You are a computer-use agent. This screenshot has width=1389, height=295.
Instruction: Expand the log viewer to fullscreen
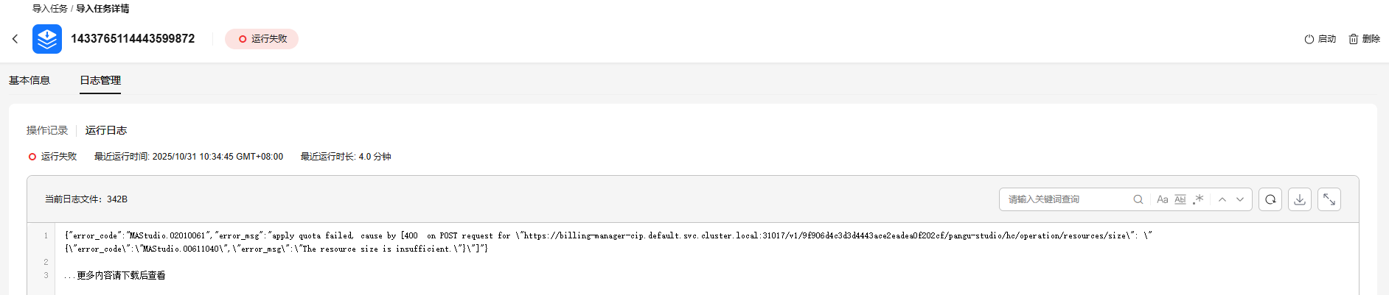tap(1329, 199)
